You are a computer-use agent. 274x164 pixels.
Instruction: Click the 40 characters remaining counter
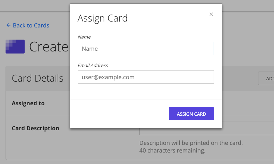click(x=172, y=150)
